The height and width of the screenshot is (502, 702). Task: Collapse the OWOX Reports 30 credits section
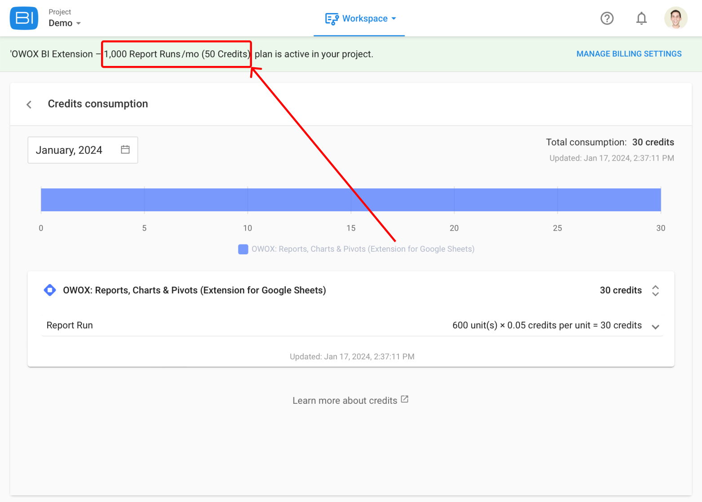tap(655, 291)
